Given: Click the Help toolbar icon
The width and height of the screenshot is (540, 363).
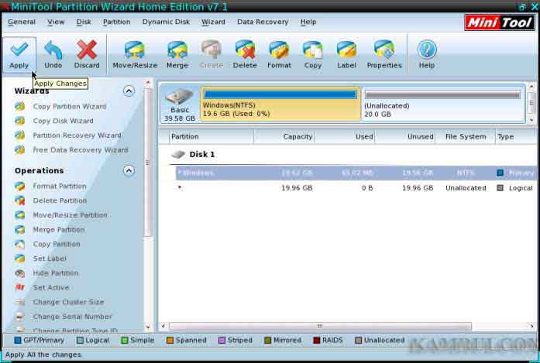Looking at the screenshot, I should click(427, 55).
